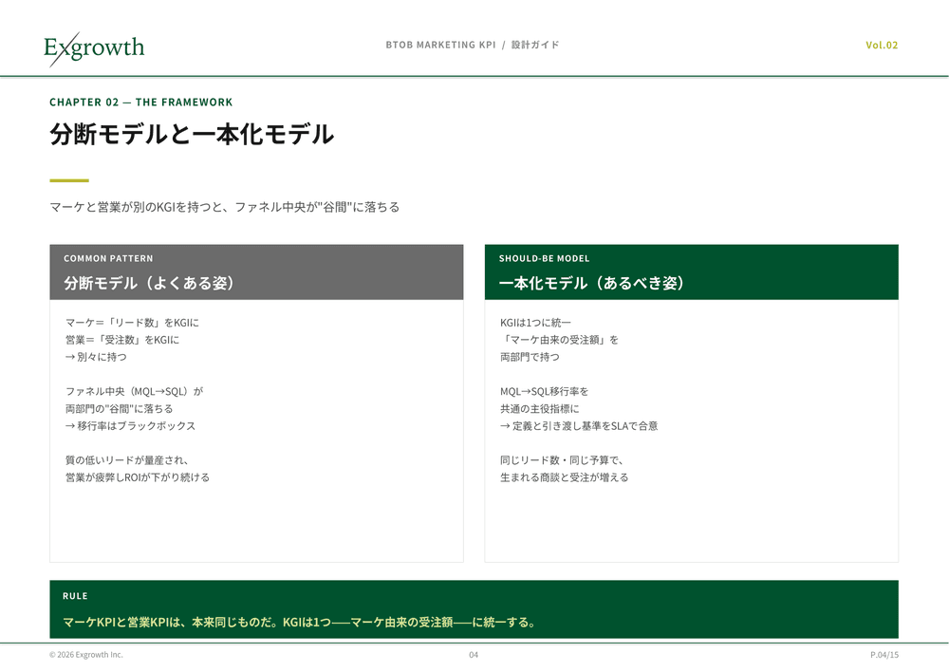Select '→ 移行率はブラックボックス'
The image size is (949, 672).
point(131,425)
